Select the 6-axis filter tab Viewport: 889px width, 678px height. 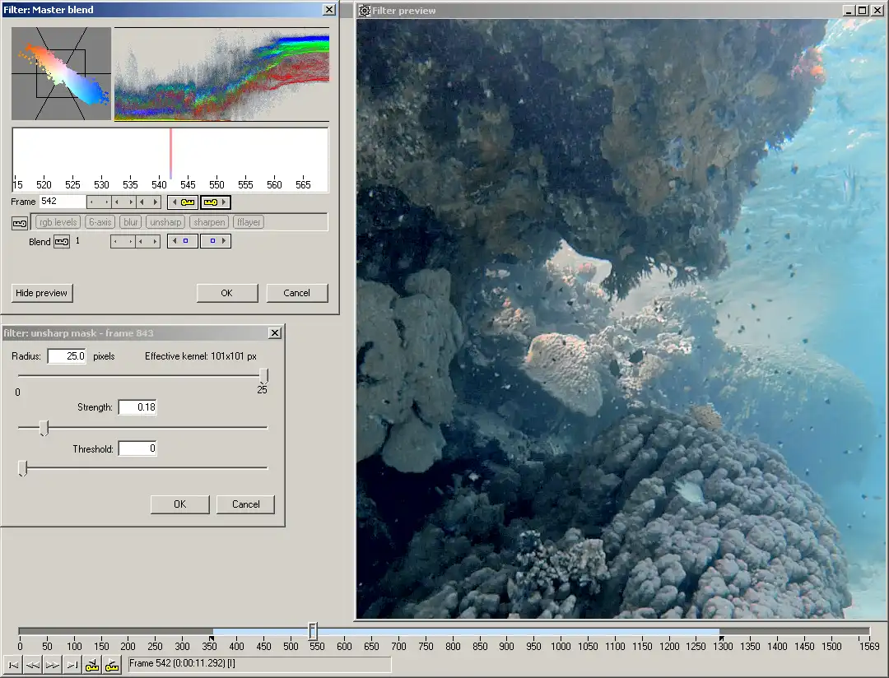100,222
